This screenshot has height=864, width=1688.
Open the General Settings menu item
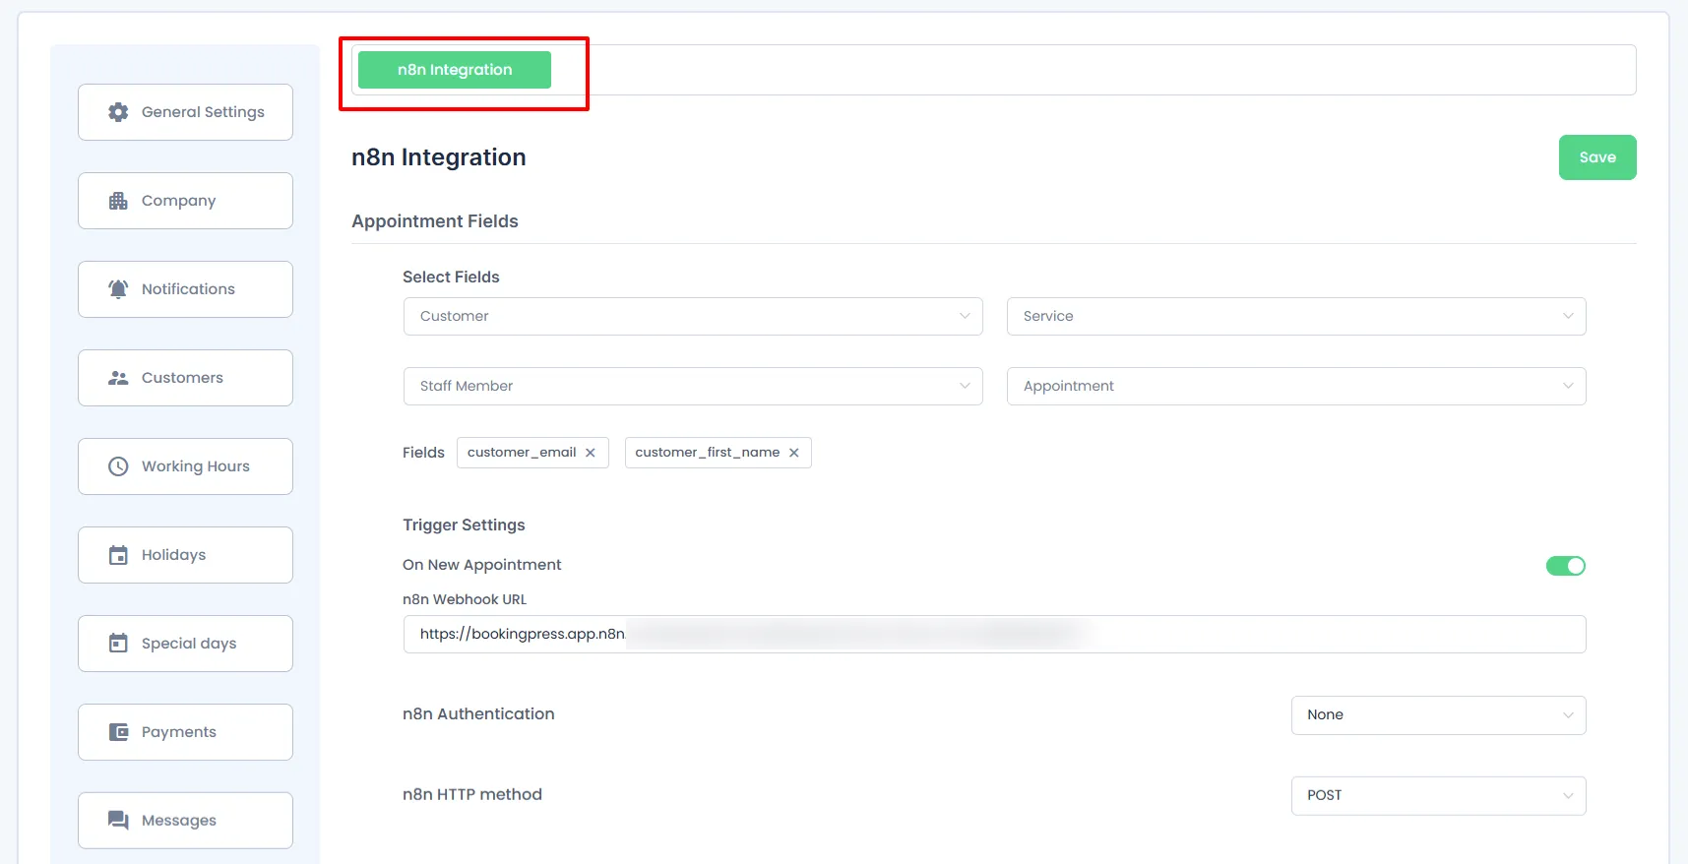click(185, 112)
